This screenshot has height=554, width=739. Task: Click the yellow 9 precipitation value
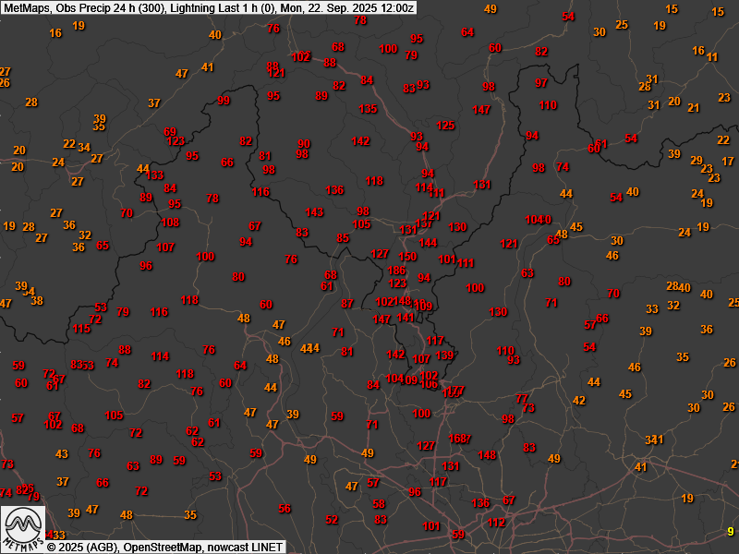tap(730, 531)
